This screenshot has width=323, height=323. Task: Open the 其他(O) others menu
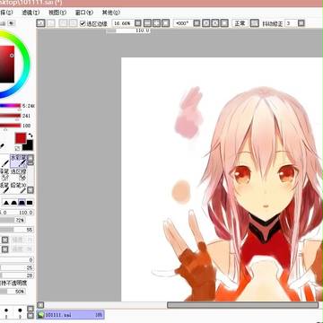coord(111,13)
